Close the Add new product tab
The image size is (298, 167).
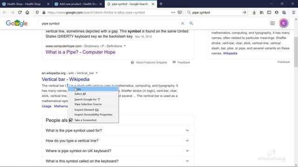point(101,4)
